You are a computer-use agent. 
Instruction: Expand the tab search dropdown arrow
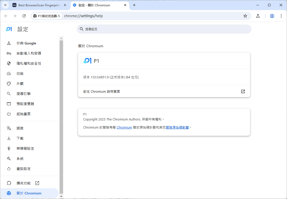5,5
